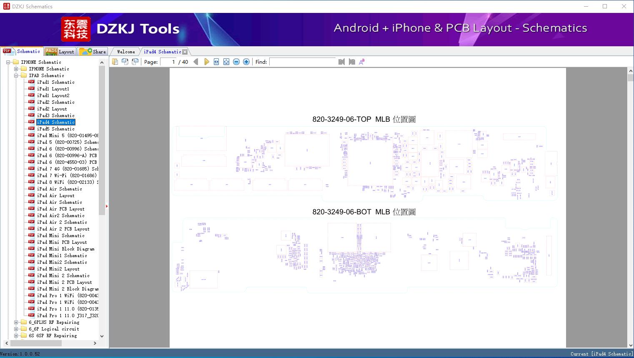The height and width of the screenshot is (358, 634).
Task: Click sidebar scroll down arrow
Action: tap(102, 336)
